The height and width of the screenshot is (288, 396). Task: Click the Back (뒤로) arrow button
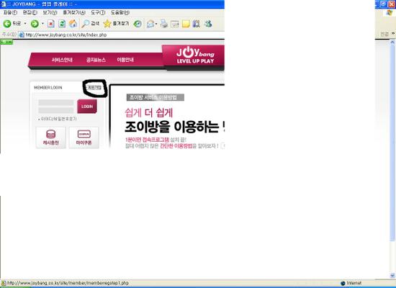tap(7, 24)
